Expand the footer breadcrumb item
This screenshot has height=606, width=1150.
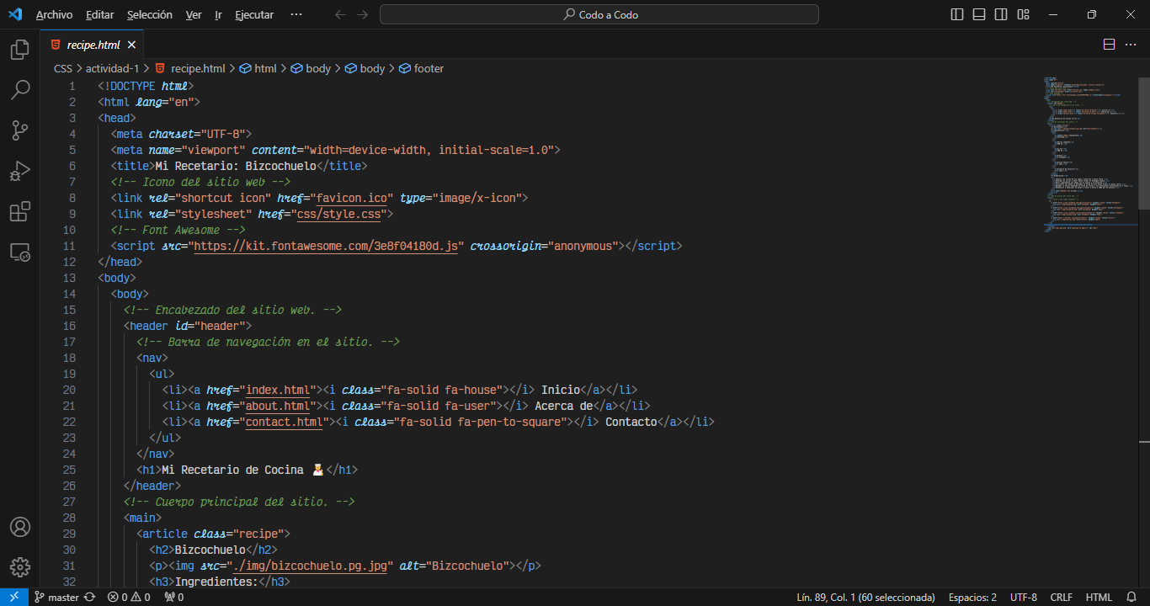pos(428,68)
